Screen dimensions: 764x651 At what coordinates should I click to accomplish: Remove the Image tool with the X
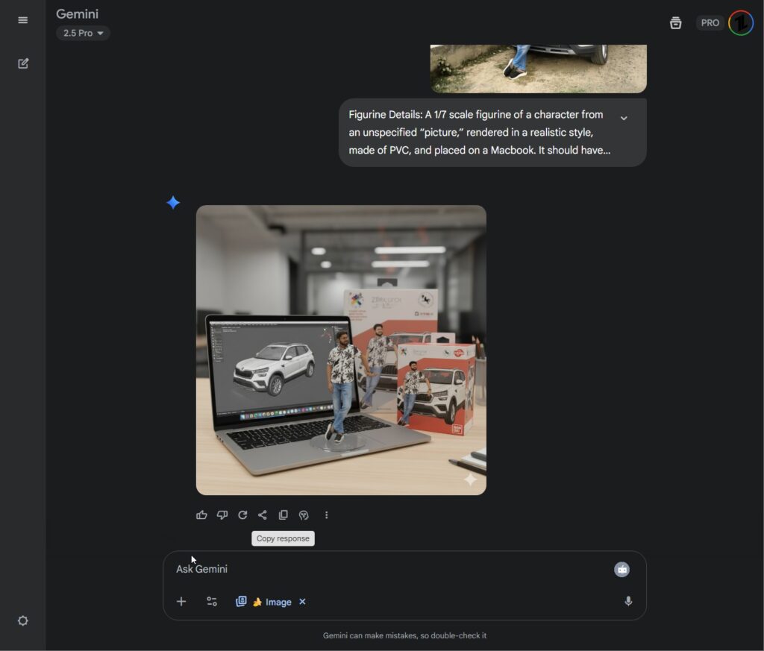302,602
